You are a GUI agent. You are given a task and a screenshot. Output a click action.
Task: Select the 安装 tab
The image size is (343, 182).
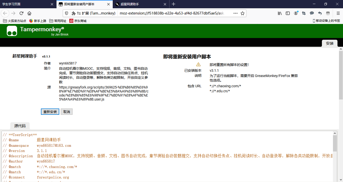(330, 43)
